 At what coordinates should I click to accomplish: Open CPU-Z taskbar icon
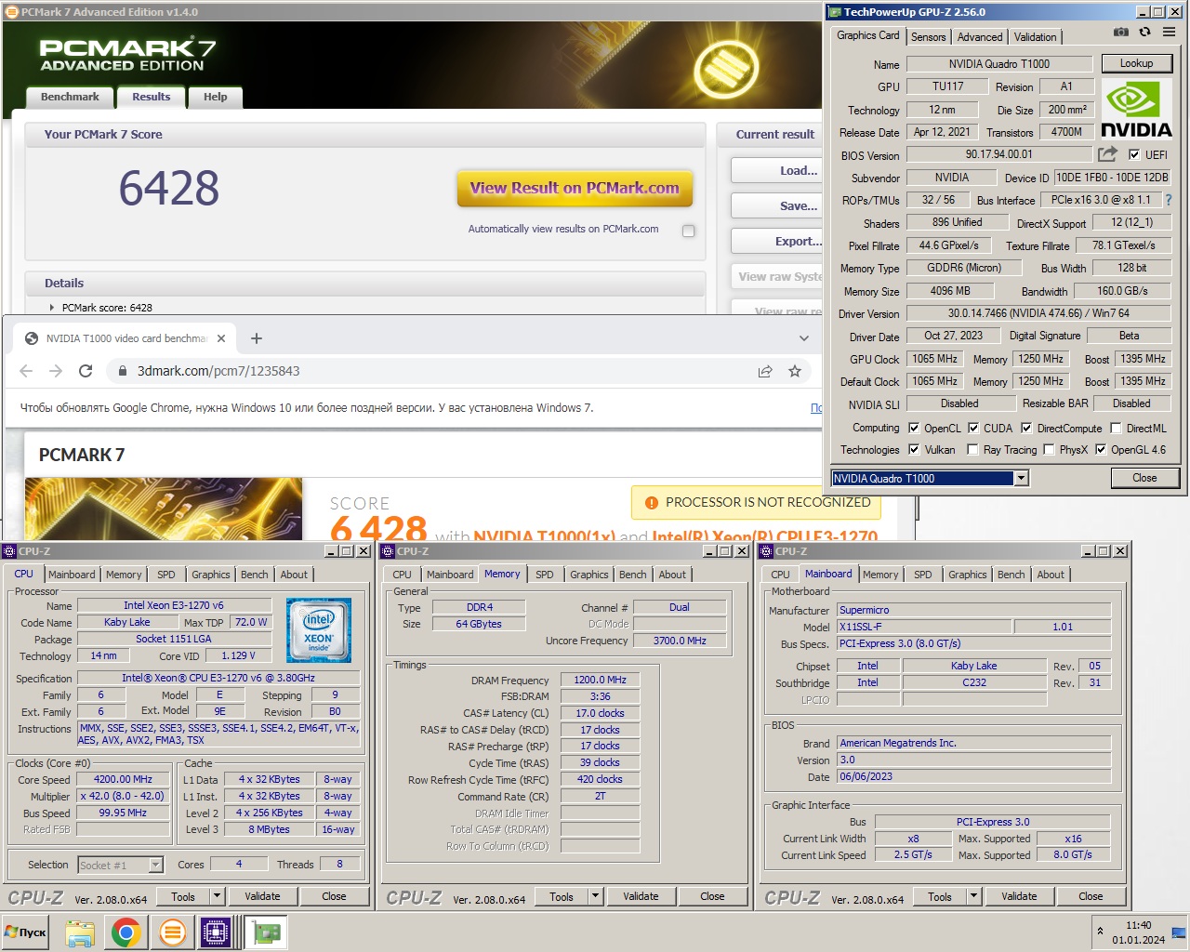[x=216, y=932]
